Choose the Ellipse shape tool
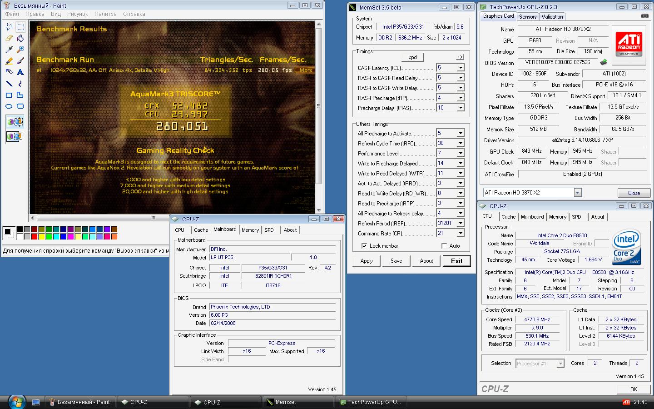This screenshot has width=654, height=409. point(9,106)
